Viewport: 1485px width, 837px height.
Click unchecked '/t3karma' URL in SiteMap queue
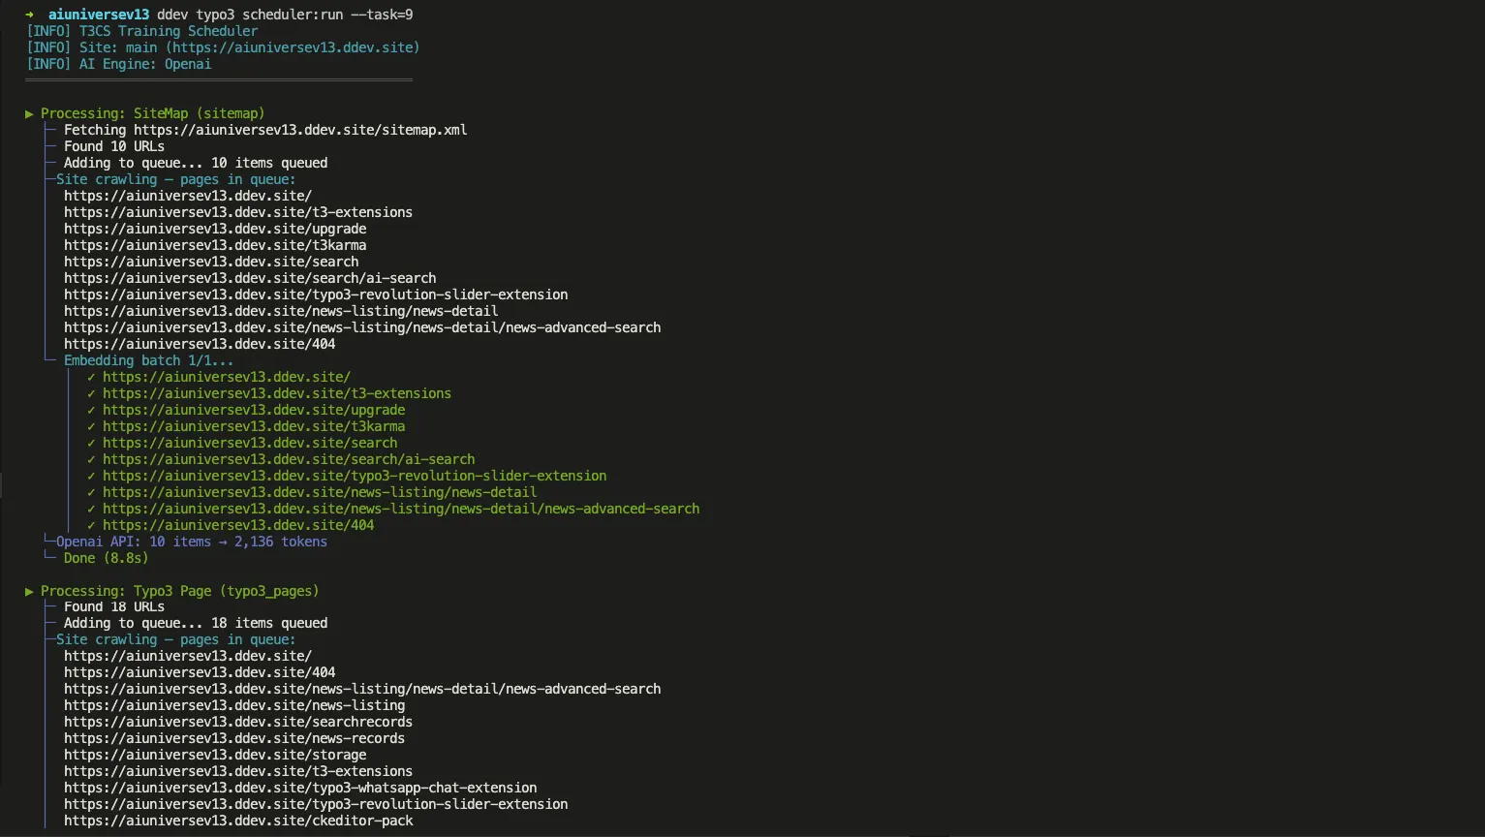(x=215, y=245)
